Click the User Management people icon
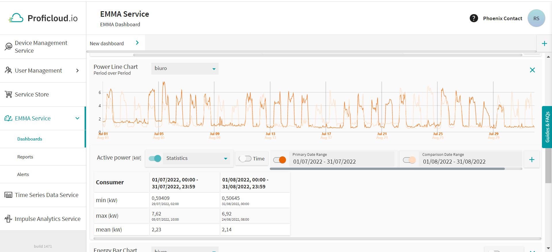 (x=8, y=70)
